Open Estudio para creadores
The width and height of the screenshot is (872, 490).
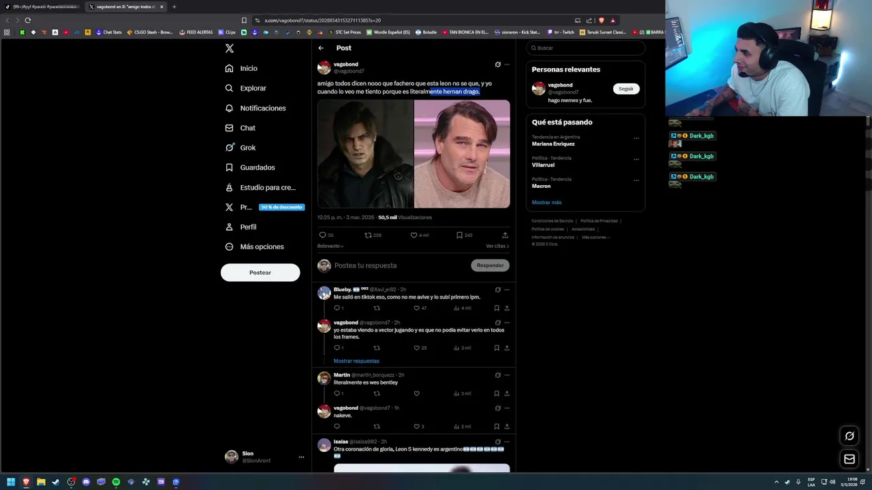tap(260, 187)
